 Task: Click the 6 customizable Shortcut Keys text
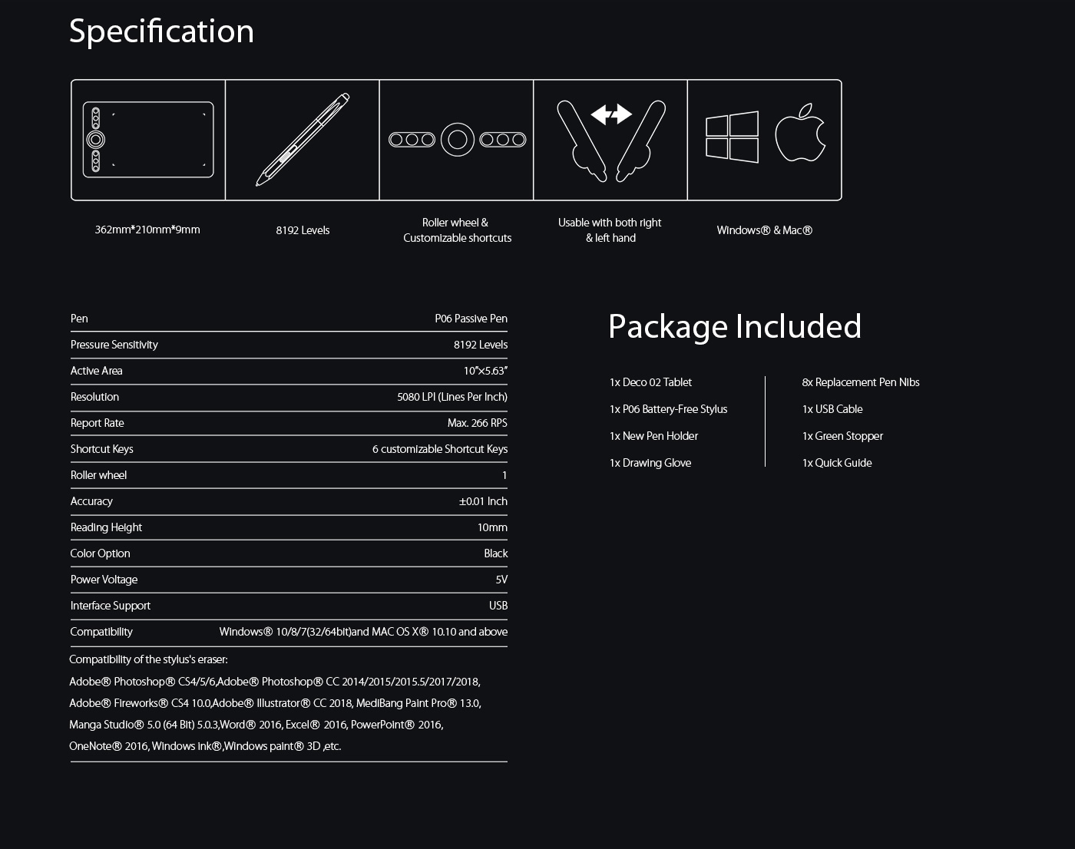(440, 449)
